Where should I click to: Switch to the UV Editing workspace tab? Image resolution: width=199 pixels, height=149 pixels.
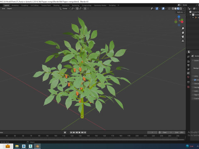34,5
